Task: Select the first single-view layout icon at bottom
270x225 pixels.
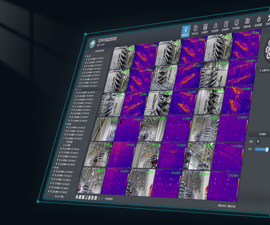Action: coord(77,197)
